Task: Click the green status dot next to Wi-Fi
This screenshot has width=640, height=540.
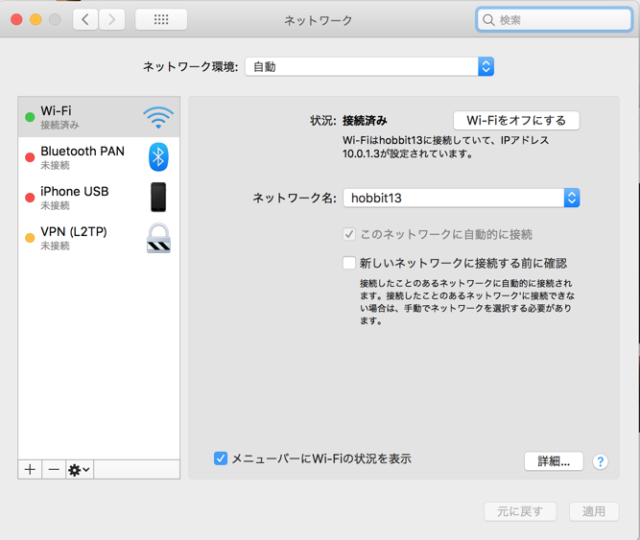Action: point(30,117)
